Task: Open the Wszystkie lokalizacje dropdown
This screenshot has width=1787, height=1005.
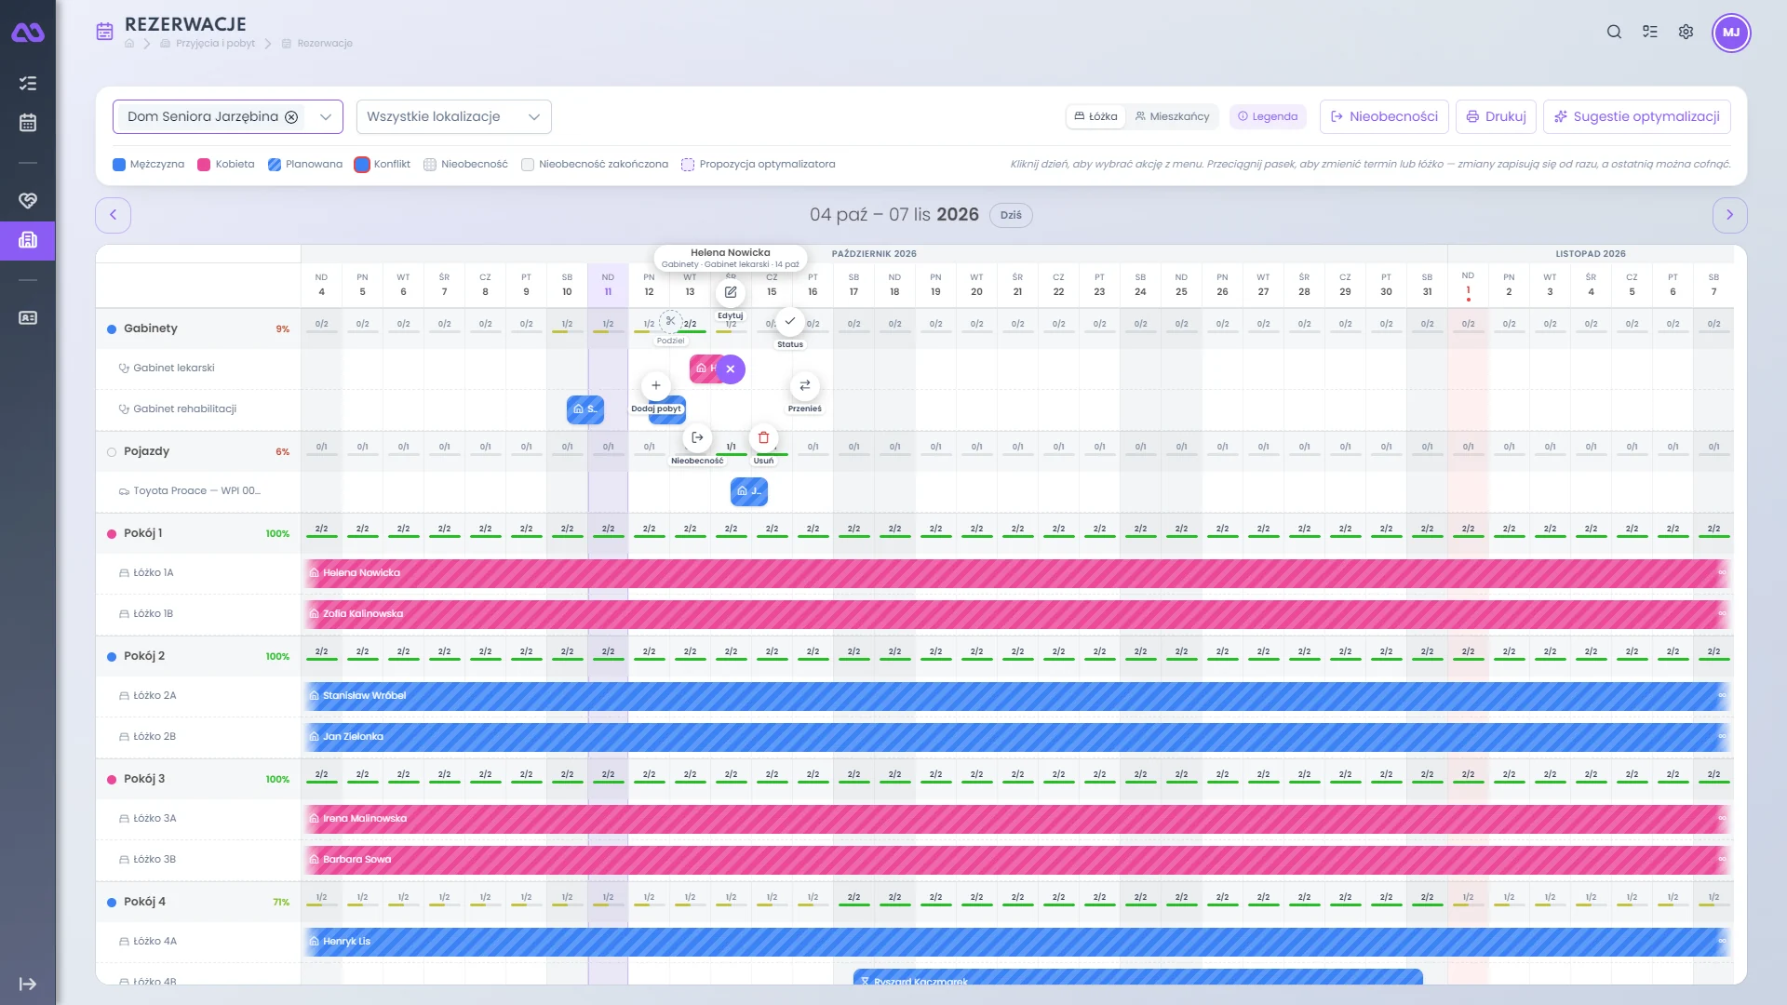Action: [x=453, y=117]
